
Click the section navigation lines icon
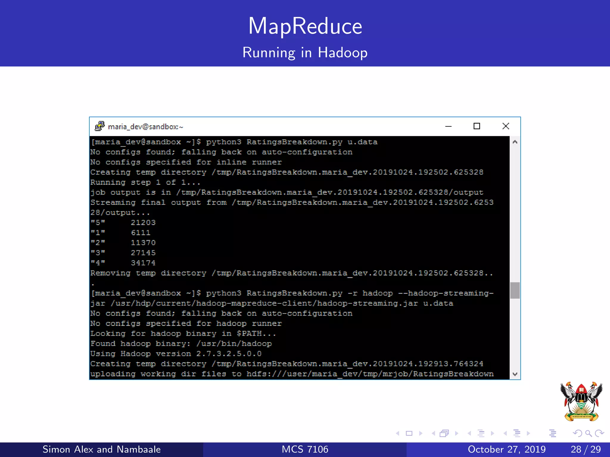517,433
